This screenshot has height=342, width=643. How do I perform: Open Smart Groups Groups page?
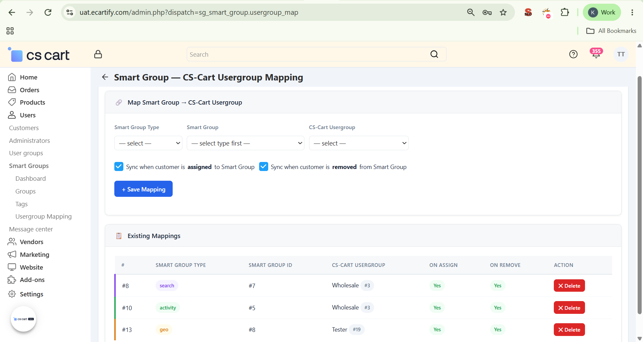[x=25, y=191]
